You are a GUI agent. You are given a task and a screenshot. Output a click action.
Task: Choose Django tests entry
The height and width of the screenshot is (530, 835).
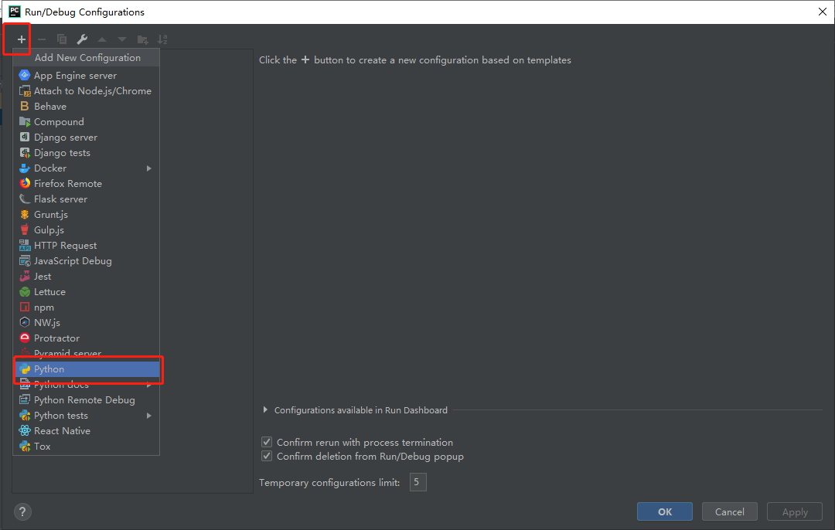coord(87,153)
